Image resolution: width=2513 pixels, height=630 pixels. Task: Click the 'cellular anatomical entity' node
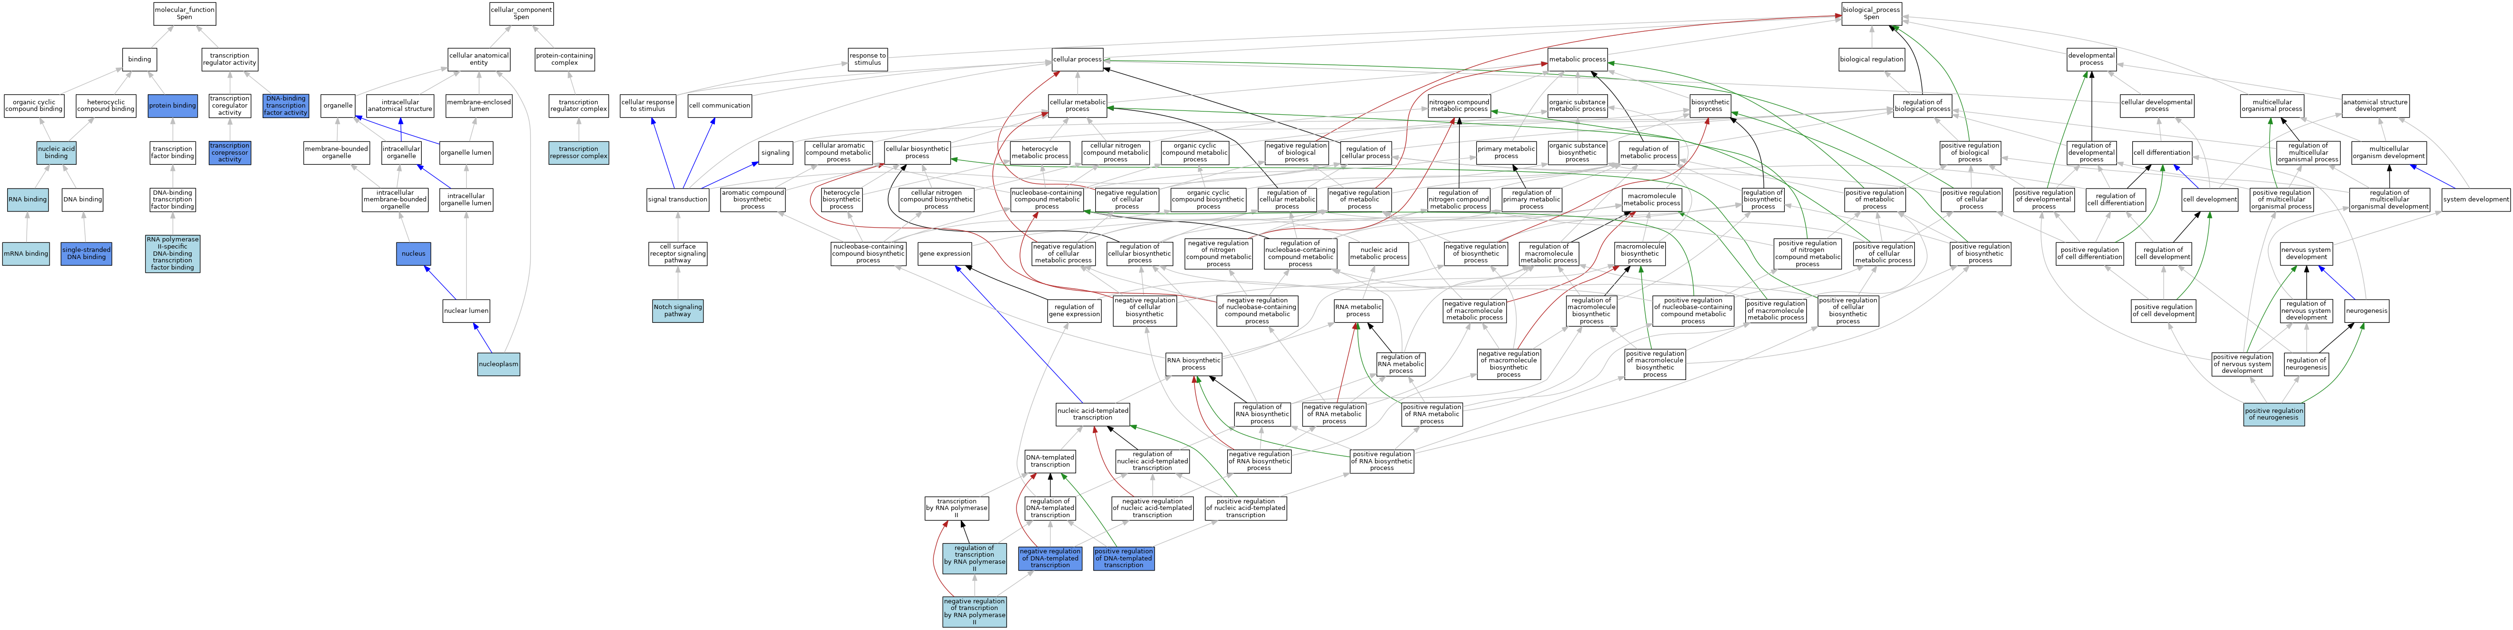pyautogui.click(x=479, y=60)
